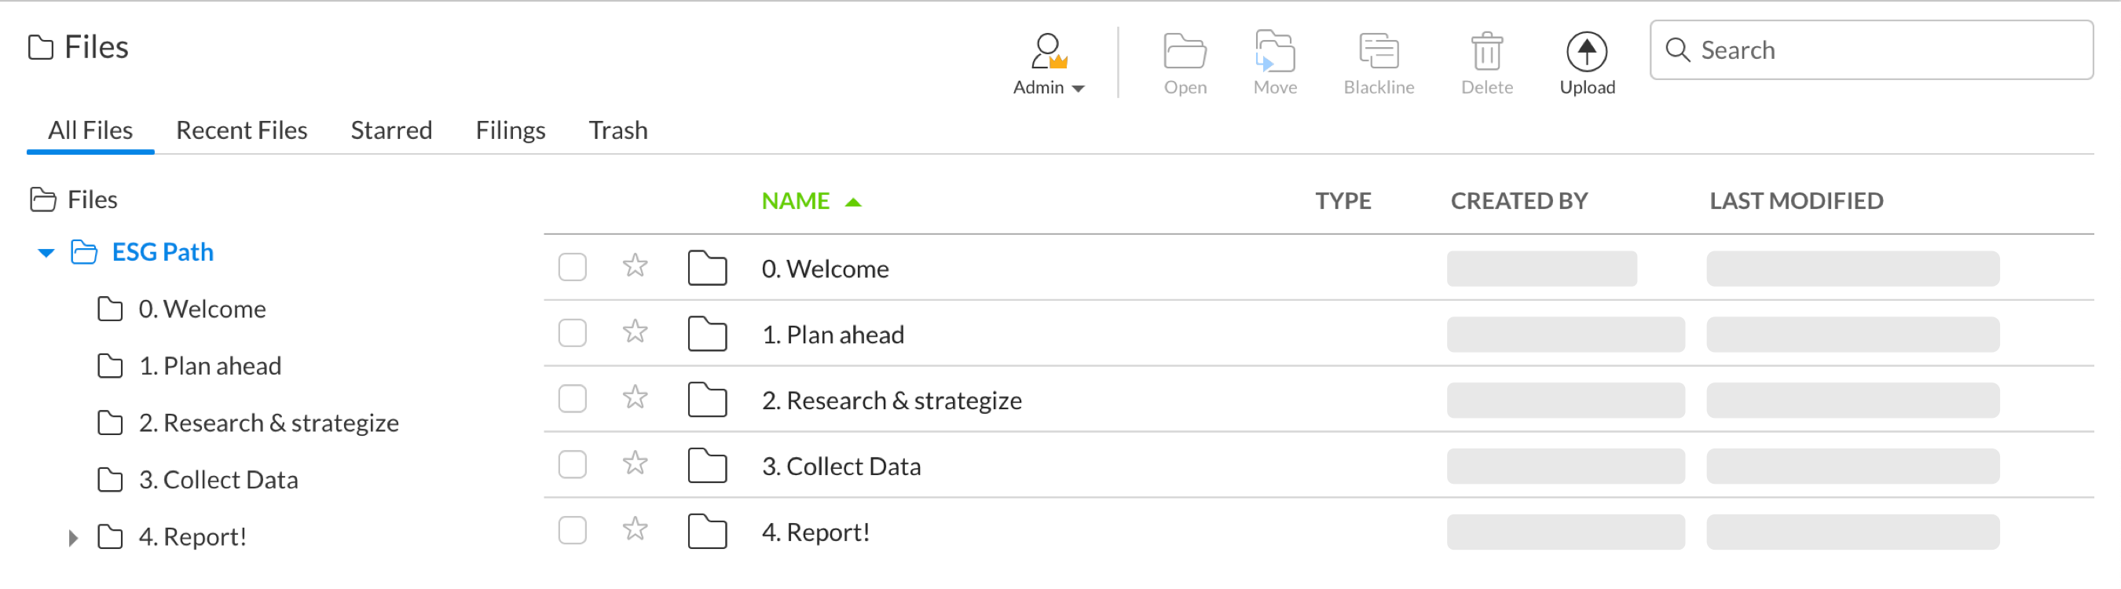
Task: Open 0. Welcome folder name in list
Action: click(825, 269)
